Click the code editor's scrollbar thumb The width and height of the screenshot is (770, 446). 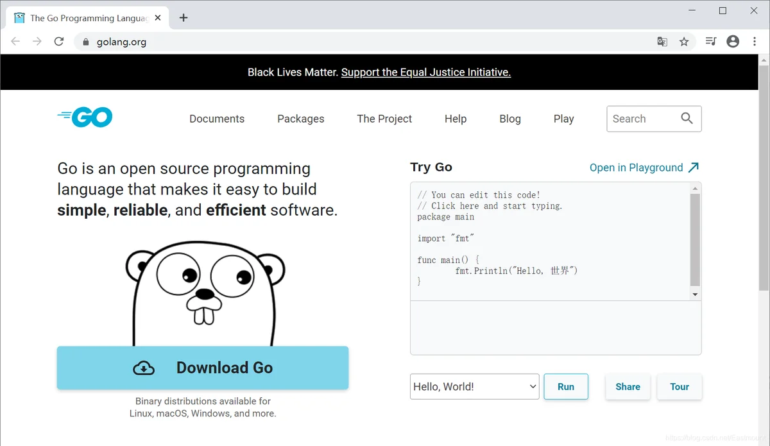point(695,239)
